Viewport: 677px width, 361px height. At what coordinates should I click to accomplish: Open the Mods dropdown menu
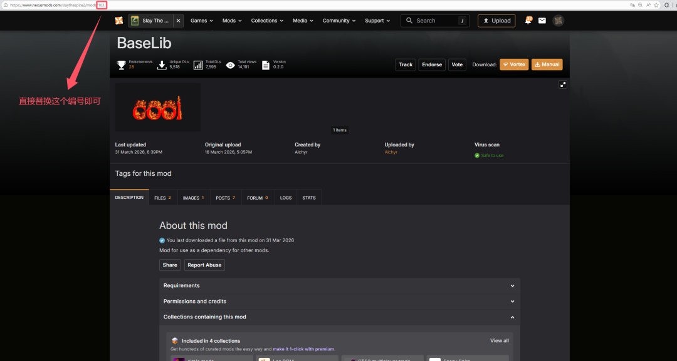click(232, 21)
